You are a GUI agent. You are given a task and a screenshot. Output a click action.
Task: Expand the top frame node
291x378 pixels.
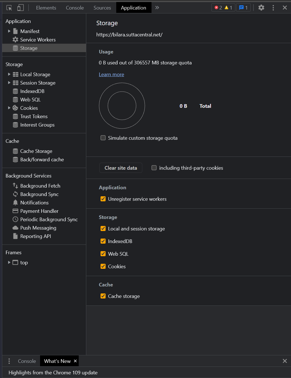(9, 263)
